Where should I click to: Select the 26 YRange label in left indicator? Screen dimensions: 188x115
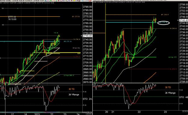point(74,95)
